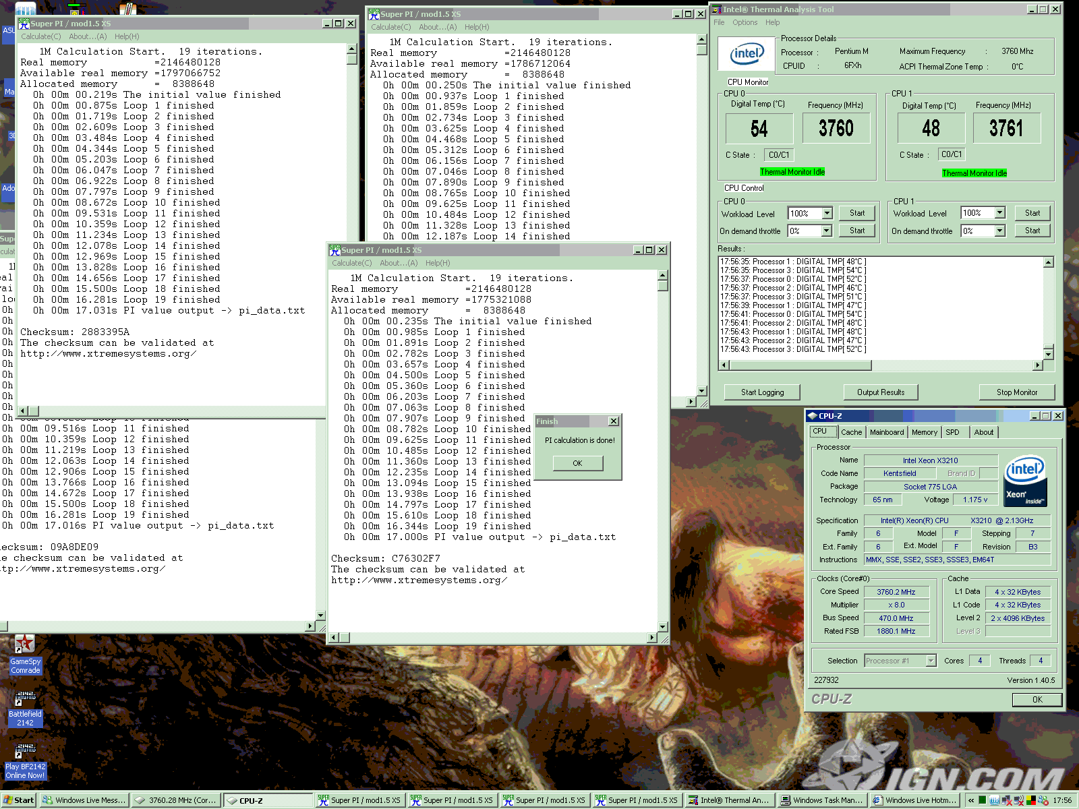Screen dimensions: 1079x809
Task: Open Help(H) menu in the top-middle Super PI window
Action: click(x=477, y=27)
